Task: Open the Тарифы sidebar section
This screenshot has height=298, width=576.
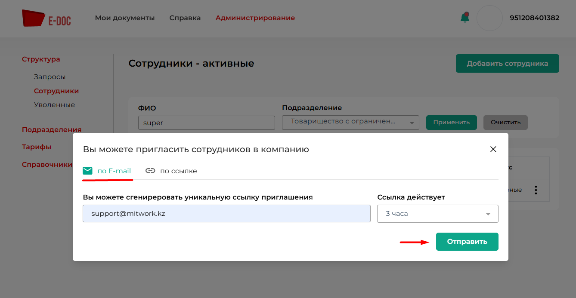Action: [37, 147]
